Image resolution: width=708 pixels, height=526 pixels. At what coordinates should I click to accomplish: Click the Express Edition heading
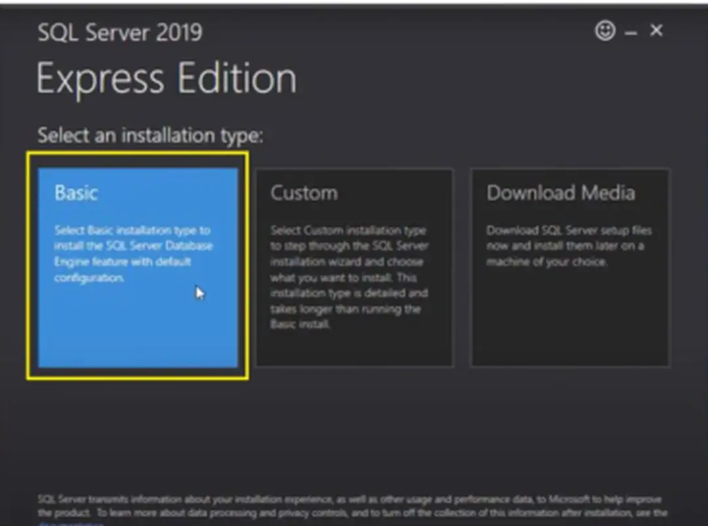(x=166, y=77)
